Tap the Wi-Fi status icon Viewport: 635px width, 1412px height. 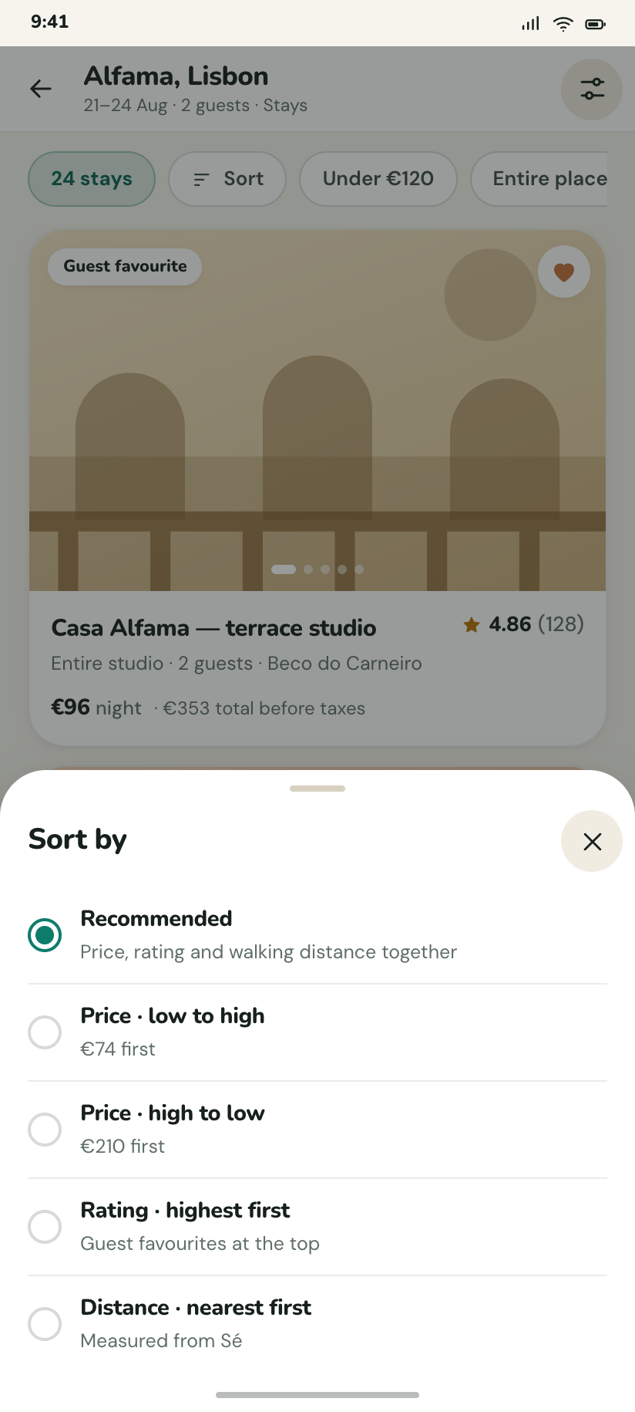click(x=563, y=24)
